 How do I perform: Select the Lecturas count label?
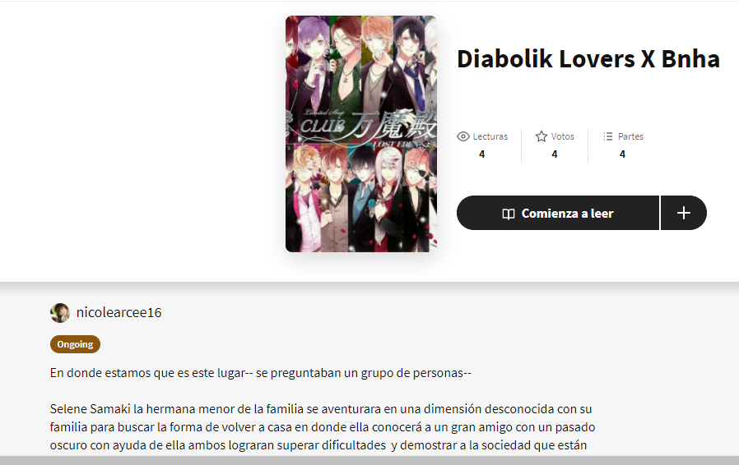click(490, 136)
